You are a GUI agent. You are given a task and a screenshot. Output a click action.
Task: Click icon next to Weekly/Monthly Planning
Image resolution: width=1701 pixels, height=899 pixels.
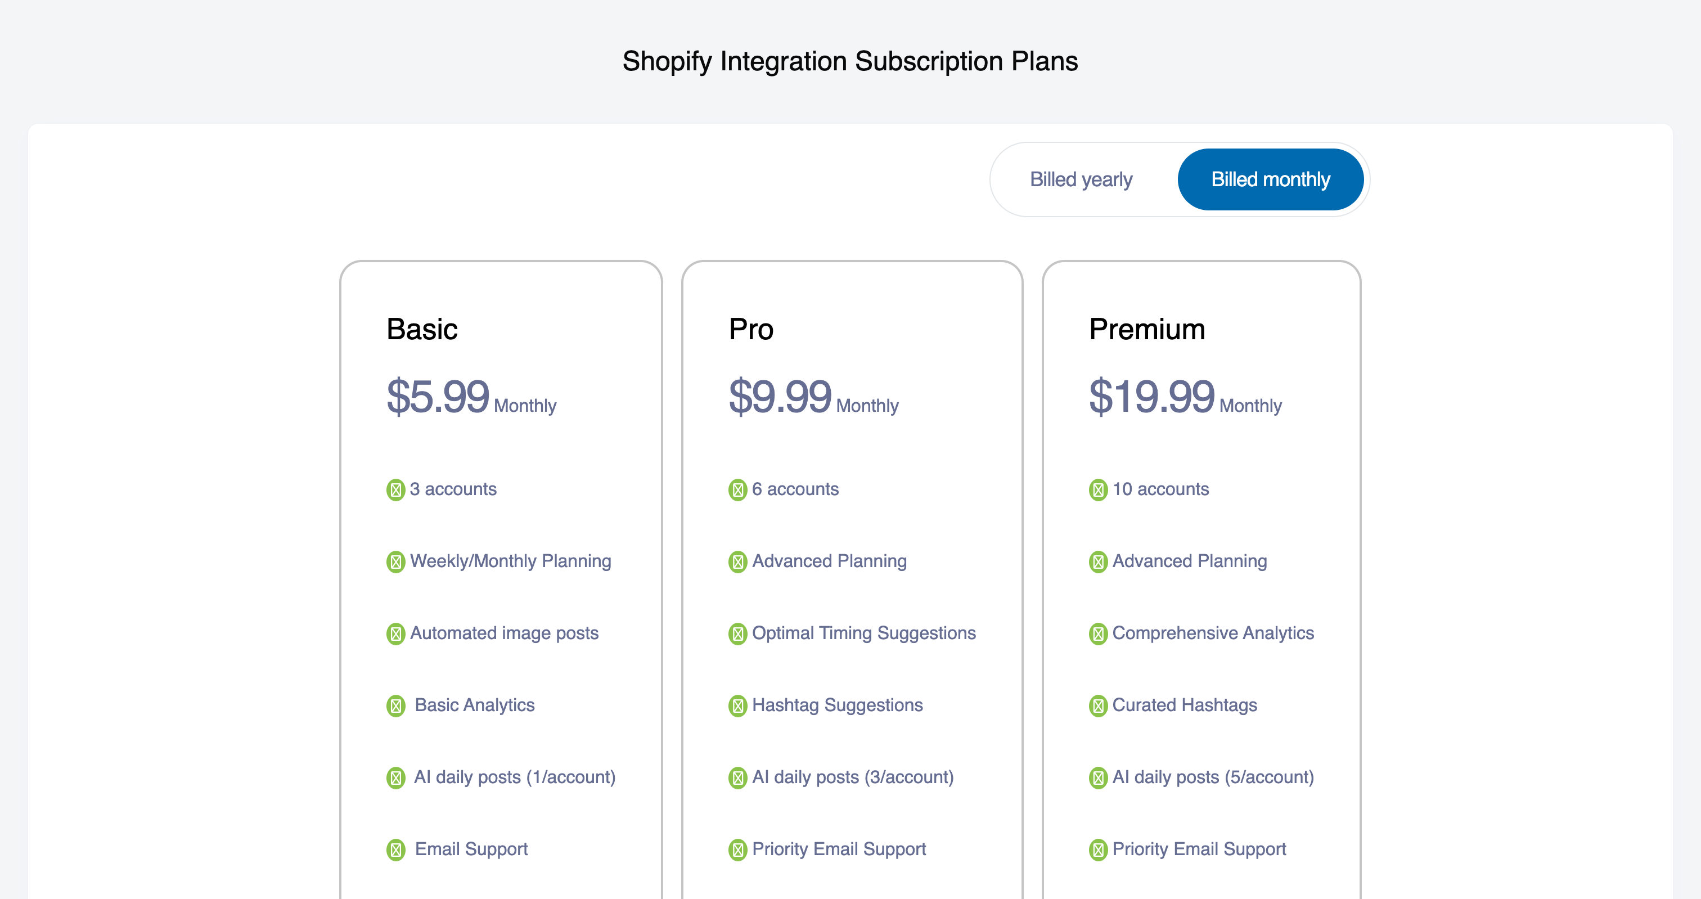pyautogui.click(x=395, y=562)
